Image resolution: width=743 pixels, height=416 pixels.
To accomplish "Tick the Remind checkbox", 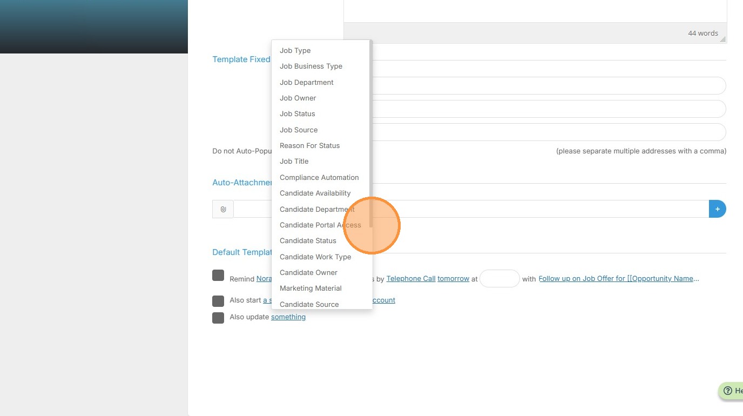I will pos(218,276).
